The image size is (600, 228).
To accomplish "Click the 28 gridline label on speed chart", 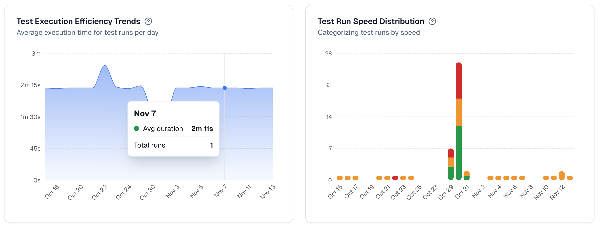I will [329, 53].
